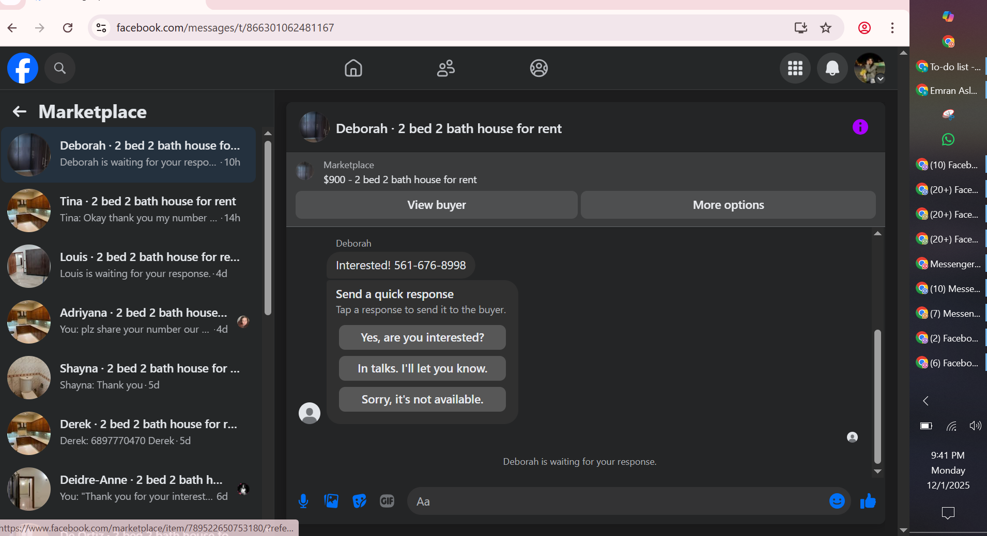Open WhatsApp from the taskbar
987x536 pixels.
[x=948, y=139]
